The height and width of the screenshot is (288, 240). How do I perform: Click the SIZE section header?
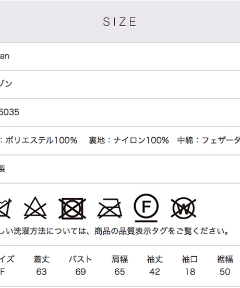click(119, 22)
